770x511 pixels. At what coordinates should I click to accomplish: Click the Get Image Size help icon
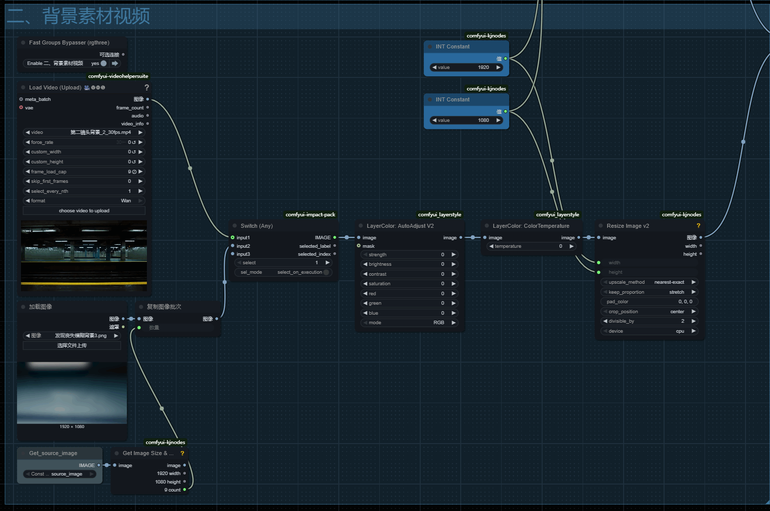[x=182, y=454]
